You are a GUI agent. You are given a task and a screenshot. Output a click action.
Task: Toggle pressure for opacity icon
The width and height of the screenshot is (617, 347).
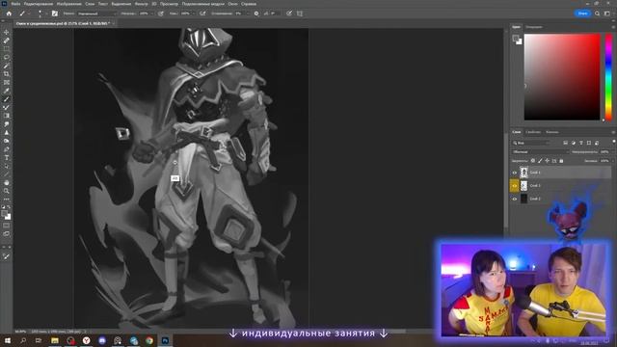pos(161,13)
